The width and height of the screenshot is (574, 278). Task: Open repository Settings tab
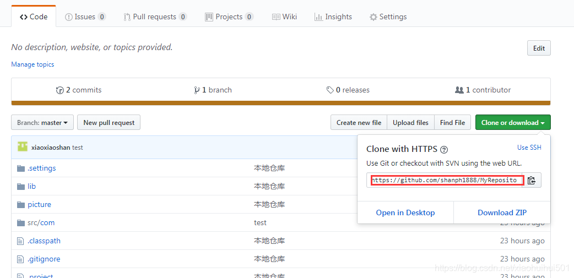pyautogui.click(x=388, y=17)
